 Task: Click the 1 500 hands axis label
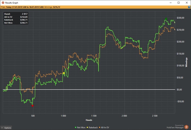click(94, 116)
